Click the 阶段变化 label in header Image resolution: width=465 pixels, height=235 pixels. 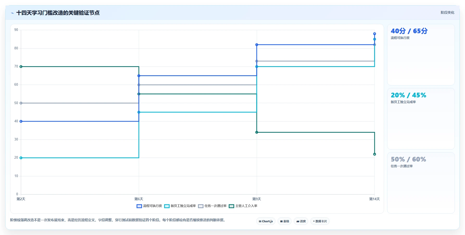[x=447, y=12]
